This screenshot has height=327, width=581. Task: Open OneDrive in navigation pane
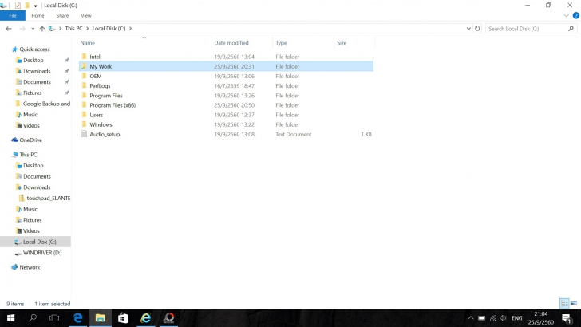tap(31, 140)
